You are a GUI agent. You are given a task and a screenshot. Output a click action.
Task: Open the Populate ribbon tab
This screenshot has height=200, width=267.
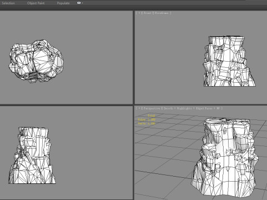(x=63, y=3)
